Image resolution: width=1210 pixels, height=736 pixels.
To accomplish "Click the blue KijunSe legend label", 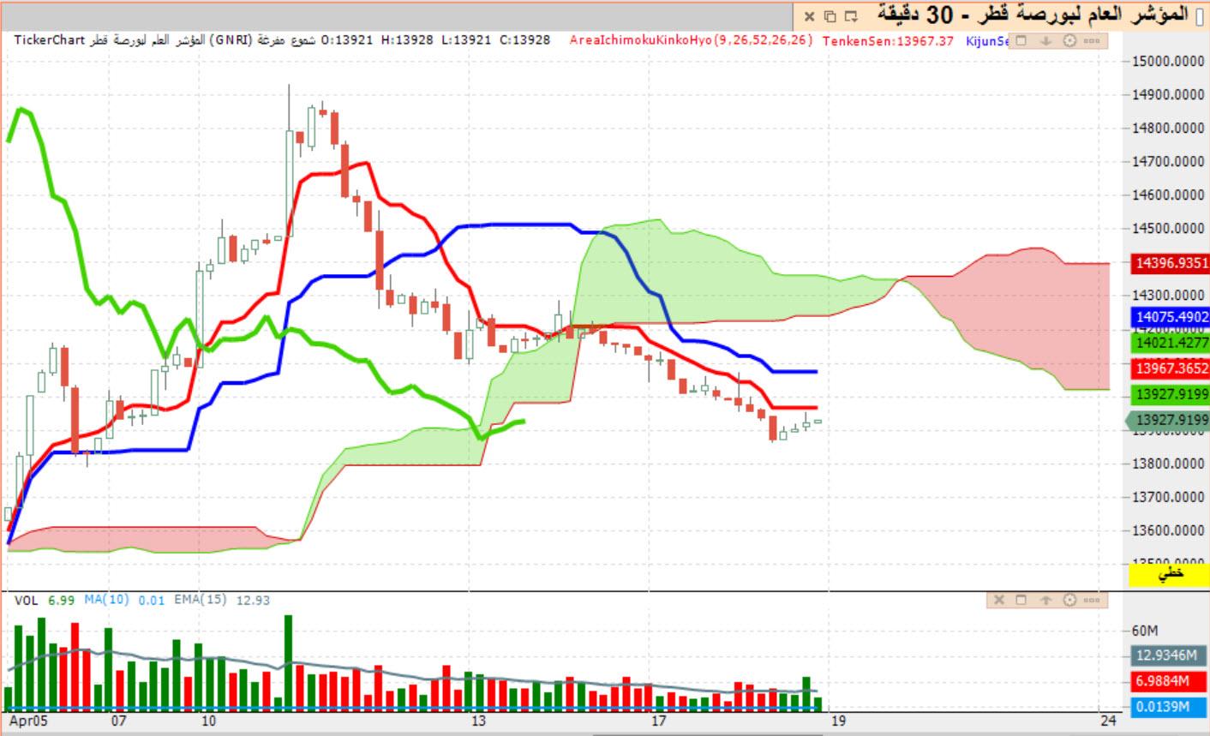I will click(x=988, y=40).
